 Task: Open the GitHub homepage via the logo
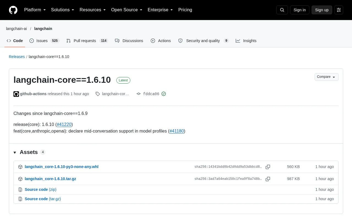(x=13, y=10)
